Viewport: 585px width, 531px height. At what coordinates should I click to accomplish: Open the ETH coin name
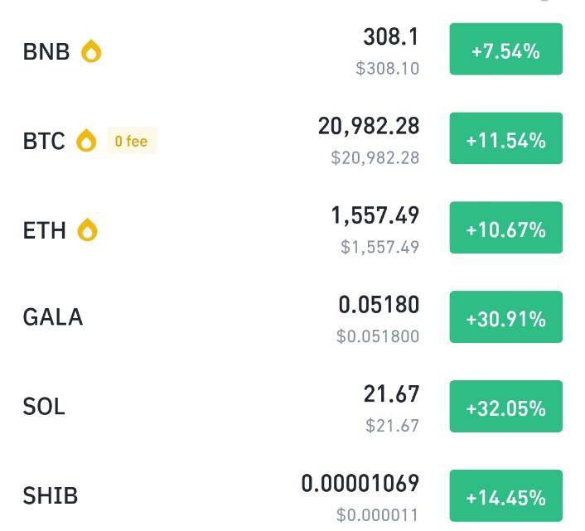[x=45, y=230]
